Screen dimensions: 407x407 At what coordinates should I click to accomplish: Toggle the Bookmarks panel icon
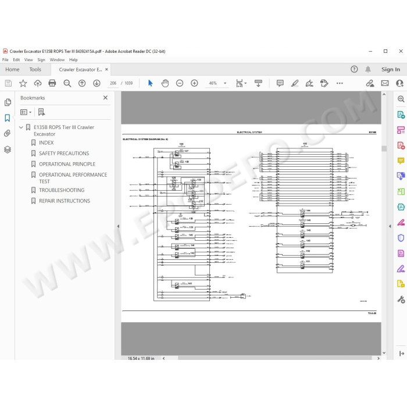7,118
